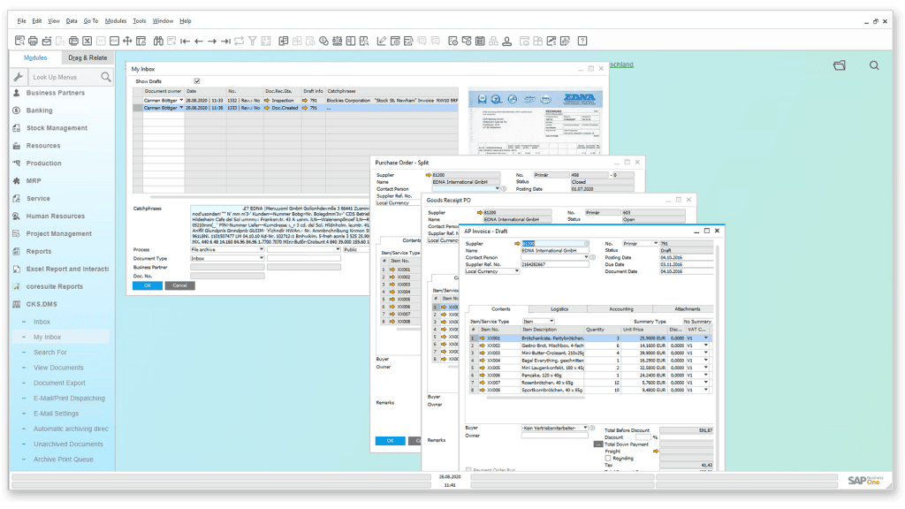Click orange link arrow beside AP Invoice Supplier
Image resolution: width=905 pixels, height=509 pixels.
[x=517, y=244]
